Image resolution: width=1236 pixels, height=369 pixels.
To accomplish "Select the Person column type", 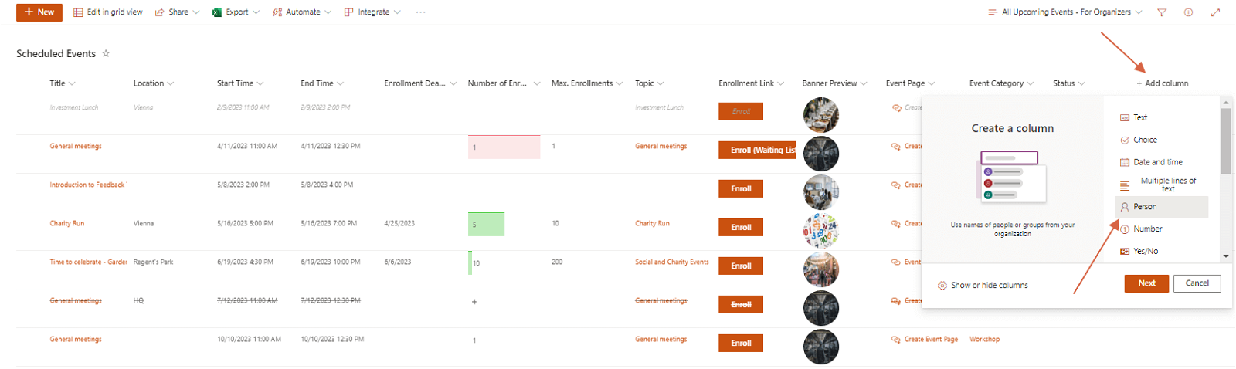I will click(1144, 207).
